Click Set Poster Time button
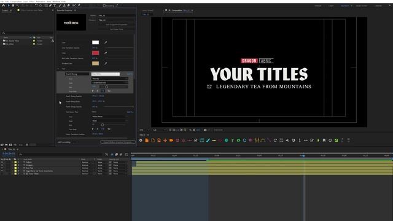 pyautogui.click(x=117, y=29)
